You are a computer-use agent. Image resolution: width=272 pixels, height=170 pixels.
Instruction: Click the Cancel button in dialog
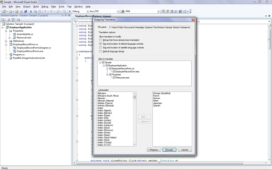click(185, 150)
